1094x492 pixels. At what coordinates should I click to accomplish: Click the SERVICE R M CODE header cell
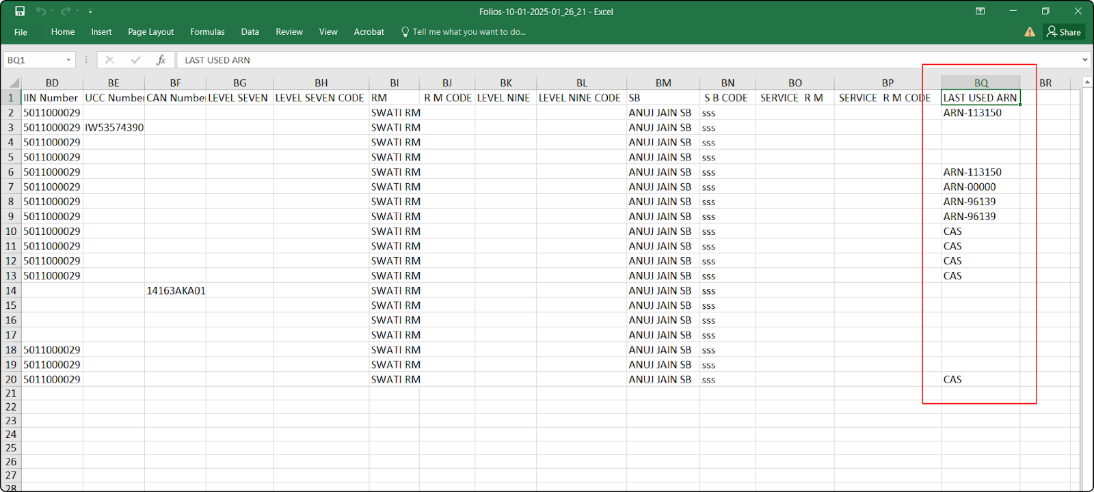[888, 98]
